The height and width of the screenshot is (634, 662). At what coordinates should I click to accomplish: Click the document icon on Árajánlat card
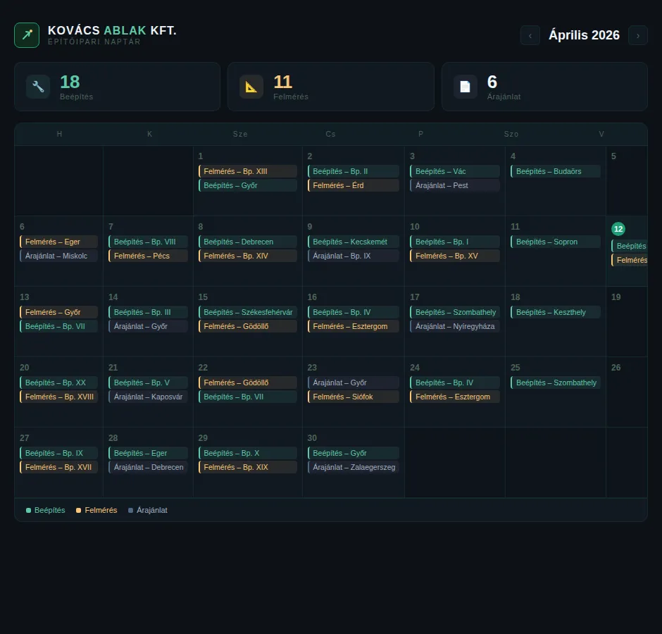tap(466, 87)
